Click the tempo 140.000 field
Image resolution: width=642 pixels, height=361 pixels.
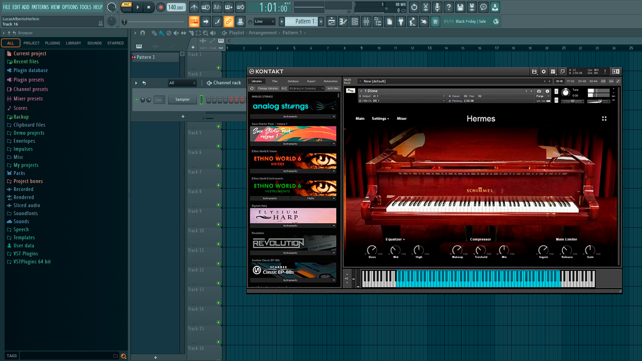(x=176, y=7)
